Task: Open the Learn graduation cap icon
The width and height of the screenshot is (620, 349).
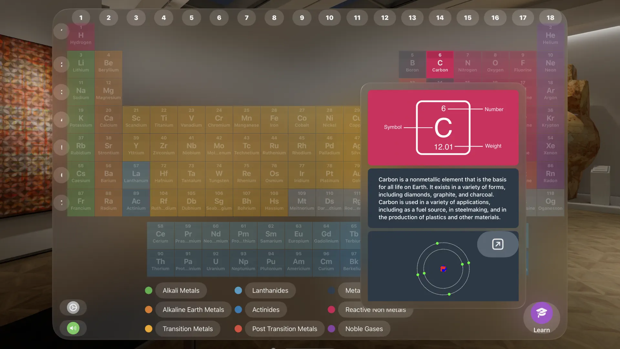Action: tap(542, 313)
